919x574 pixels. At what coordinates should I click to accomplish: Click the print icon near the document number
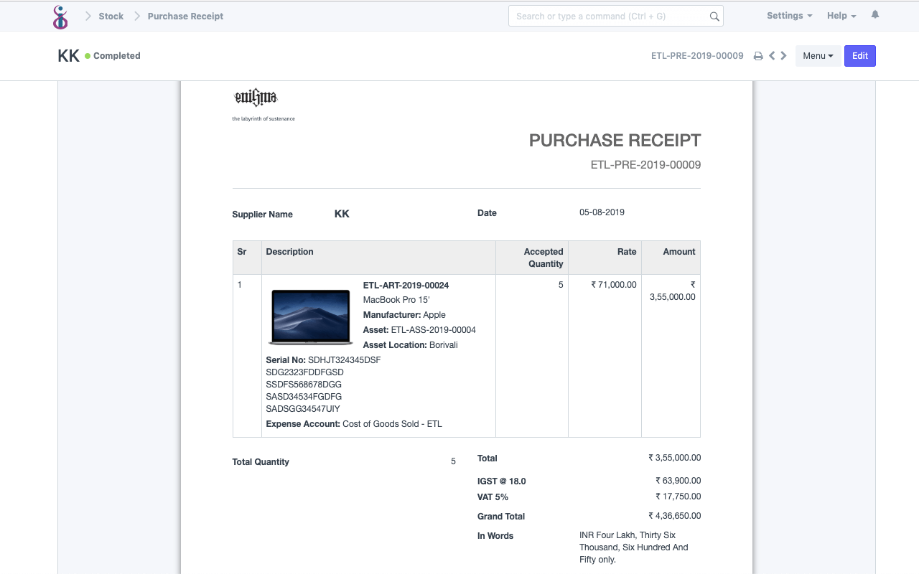[758, 55]
